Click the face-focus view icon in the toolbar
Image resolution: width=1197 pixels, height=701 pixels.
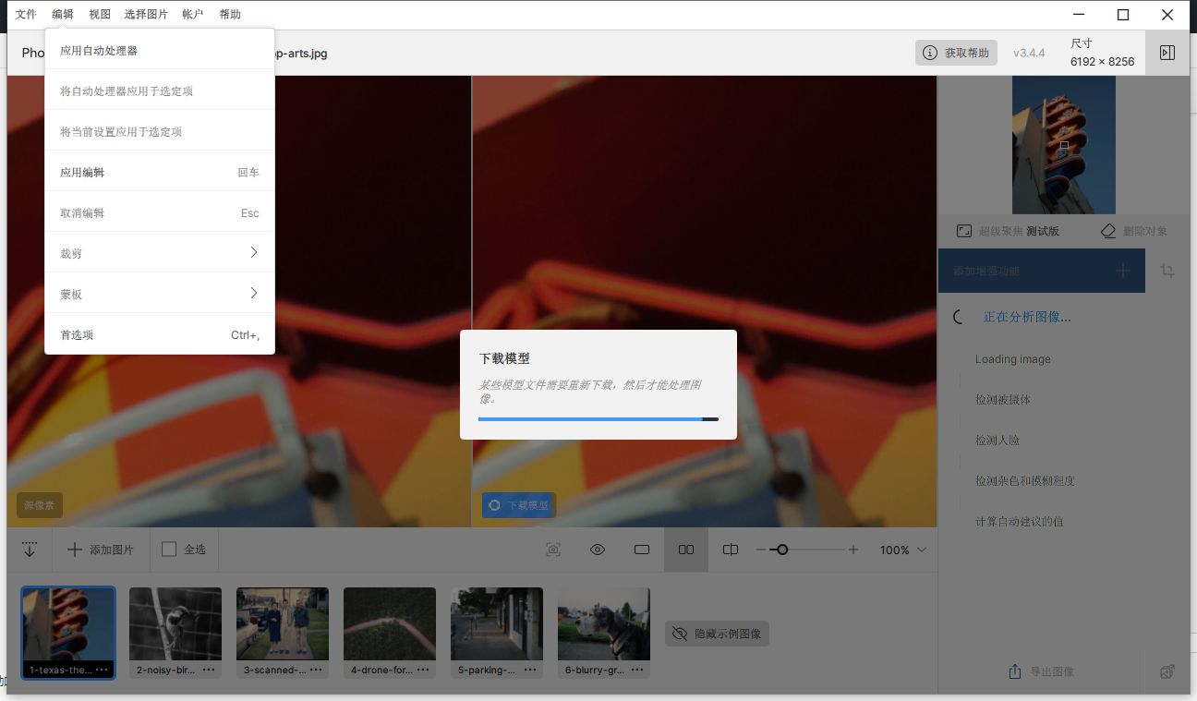pos(553,550)
